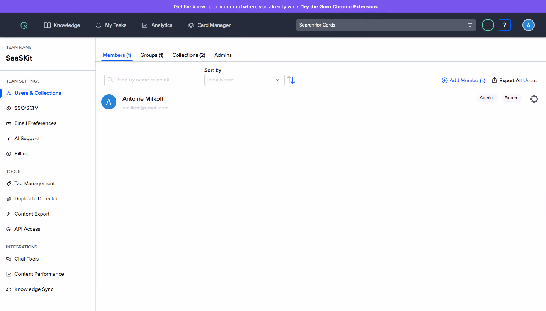The image size is (546, 311).
Task: Open the Knowledge section
Action: pos(62,25)
